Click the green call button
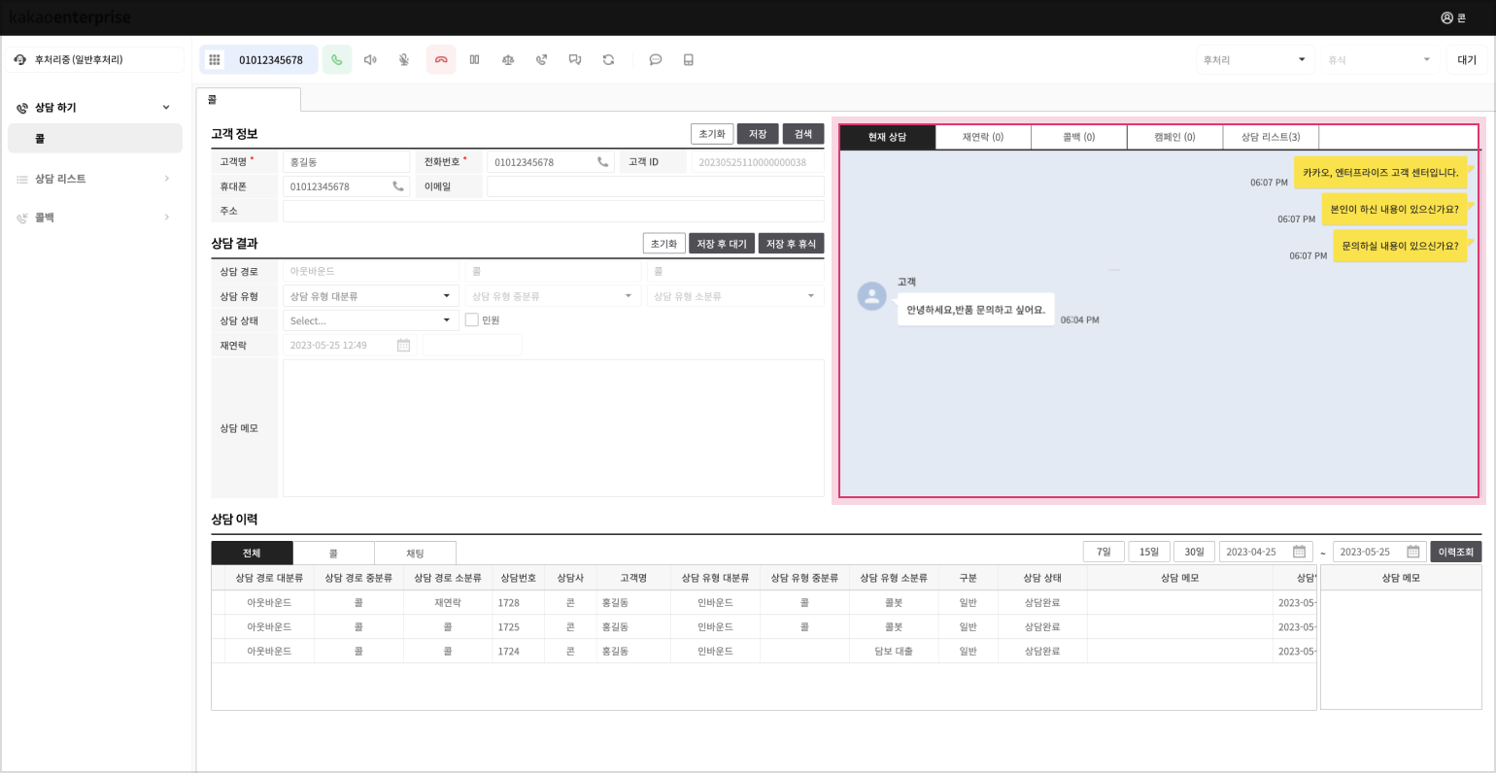Screen dimensions: 1496x773 pos(337,60)
